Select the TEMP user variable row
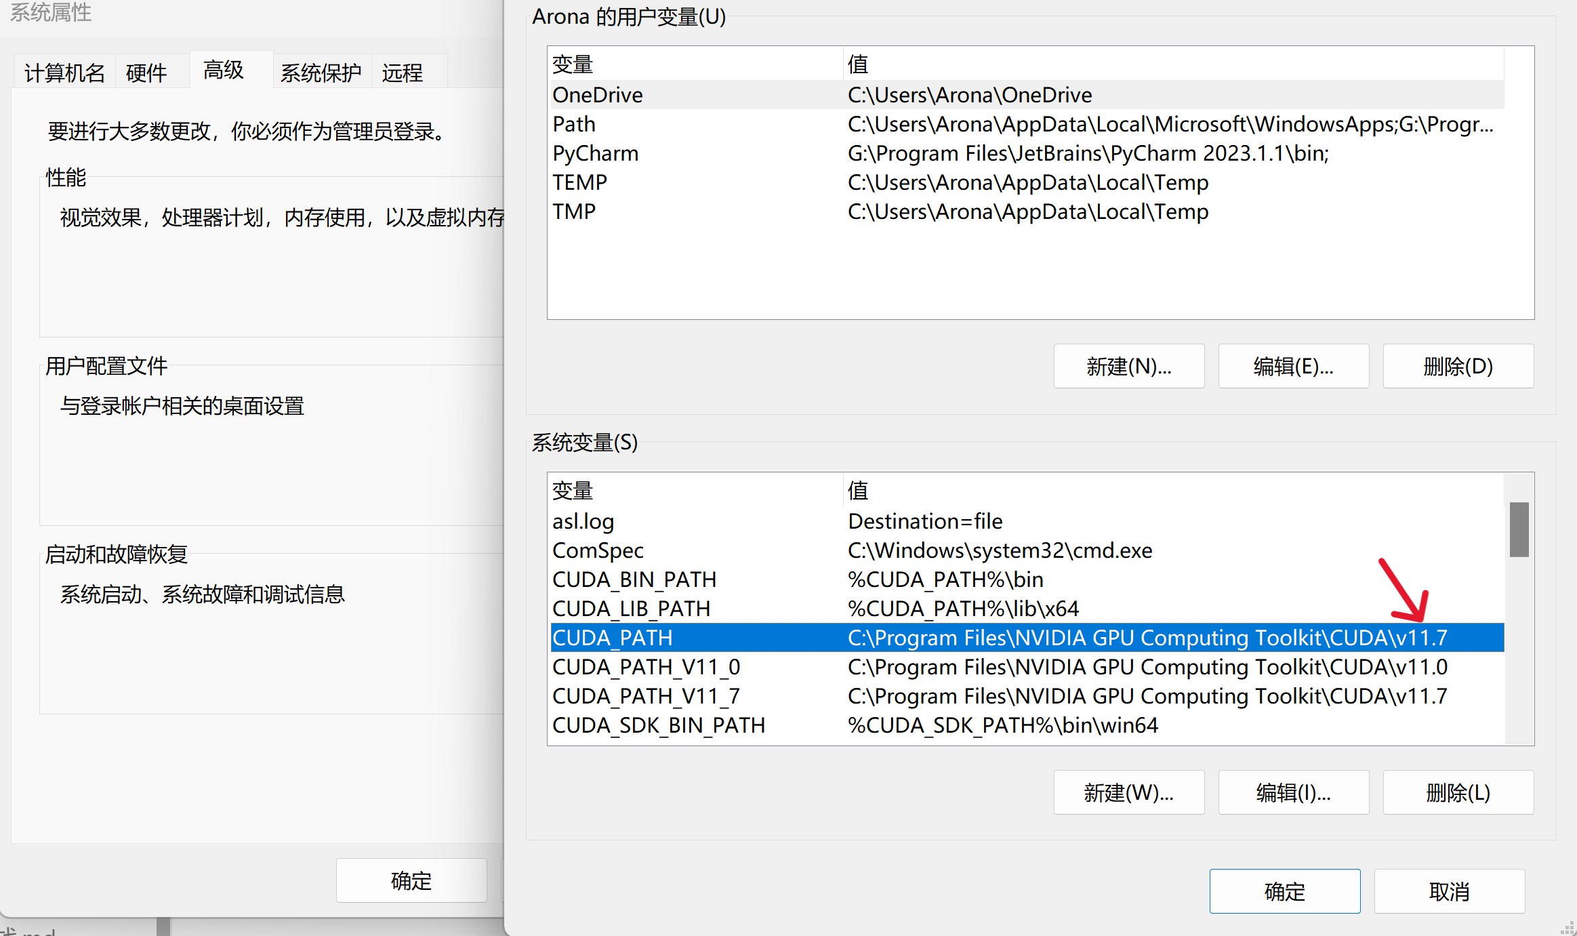The width and height of the screenshot is (1577, 936). coord(1027,182)
